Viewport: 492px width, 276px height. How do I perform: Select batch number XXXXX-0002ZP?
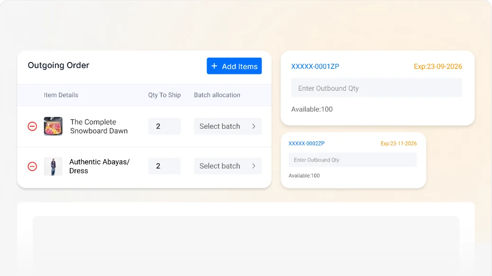point(307,143)
